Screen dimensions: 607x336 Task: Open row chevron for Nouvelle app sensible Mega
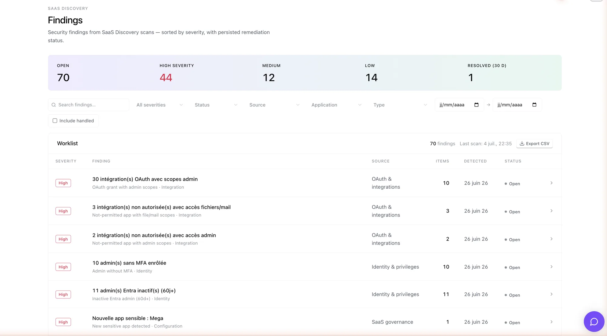click(x=551, y=322)
